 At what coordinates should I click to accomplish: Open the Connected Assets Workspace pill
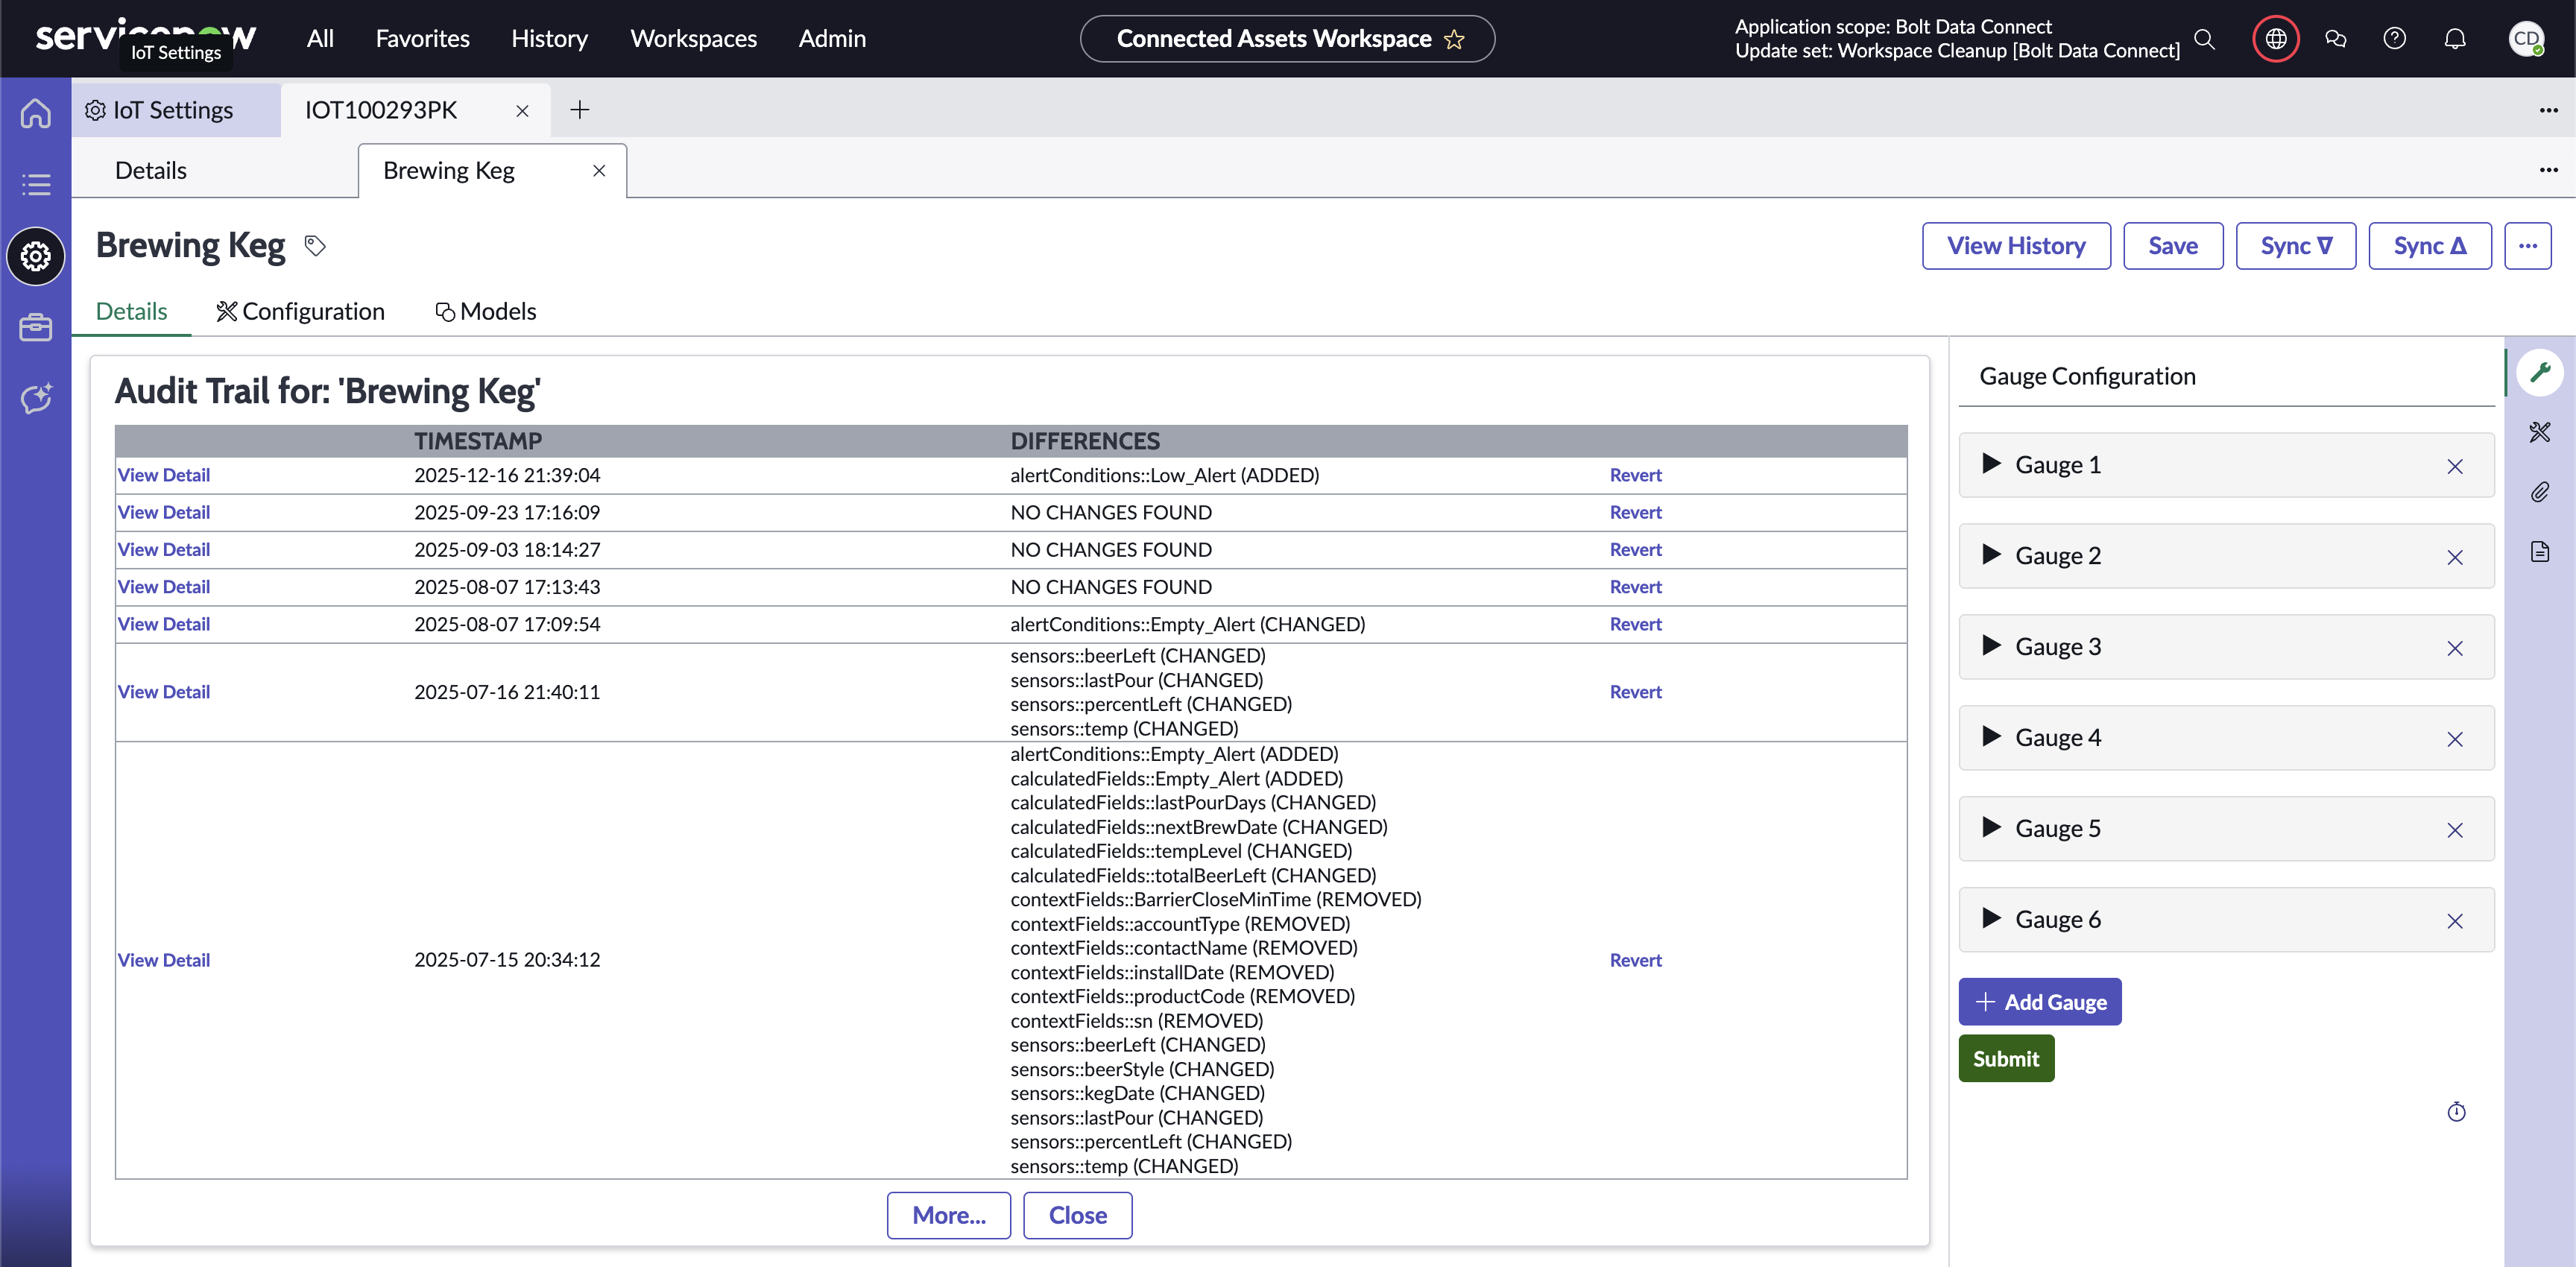pyautogui.click(x=1287, y=39)
